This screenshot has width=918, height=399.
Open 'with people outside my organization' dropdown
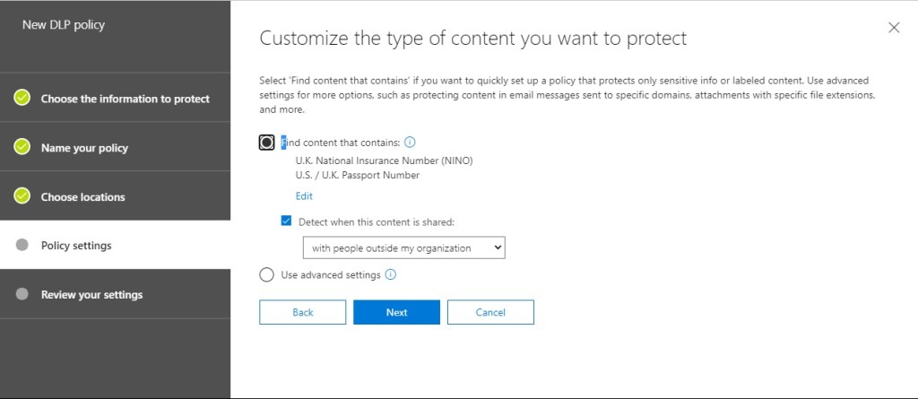pyautogui.click(x=403, y=247)
